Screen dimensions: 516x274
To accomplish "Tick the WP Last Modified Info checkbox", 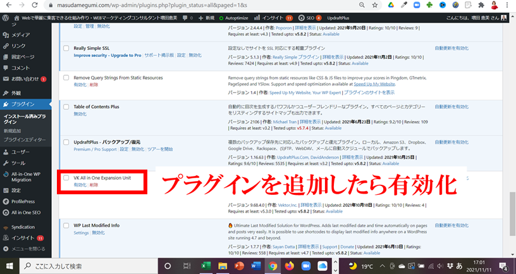I will tap(66, 225).
